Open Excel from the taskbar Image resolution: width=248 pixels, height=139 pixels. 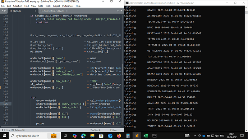(x=146, y=136)
